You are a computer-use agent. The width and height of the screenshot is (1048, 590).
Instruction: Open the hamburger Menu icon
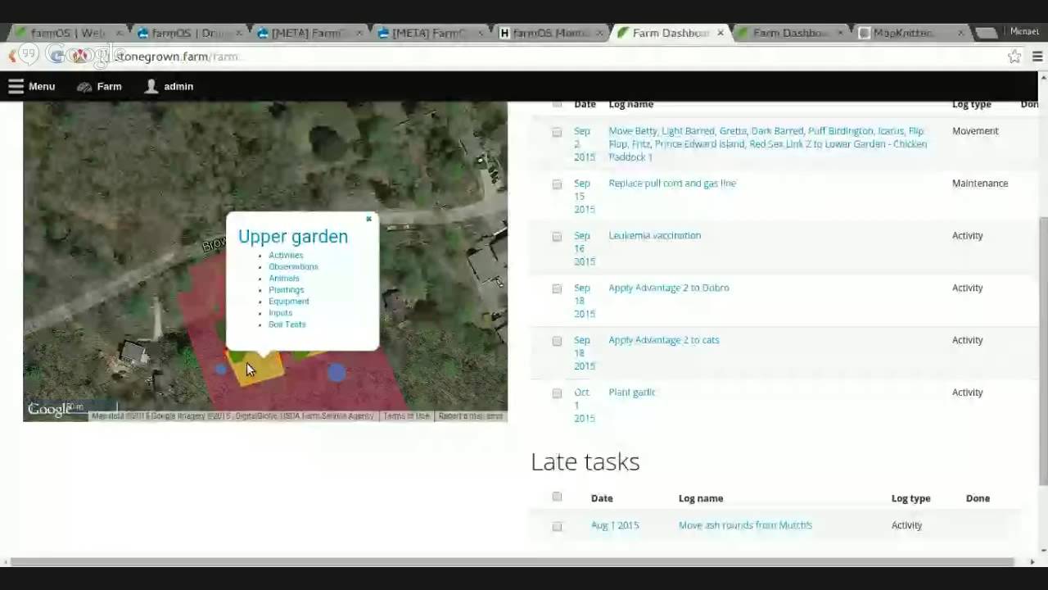click(x=16, y=86)
